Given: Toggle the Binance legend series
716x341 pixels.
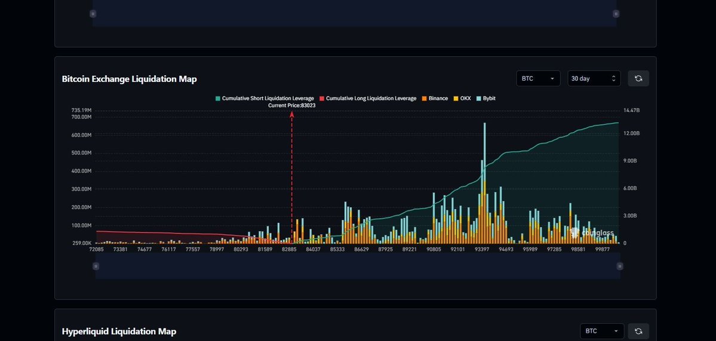Looking at the screenshot, I should [x=434, y=99].
